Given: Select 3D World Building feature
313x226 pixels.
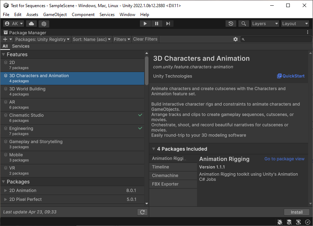Looking at the screenshot, I should click(72, 92).
